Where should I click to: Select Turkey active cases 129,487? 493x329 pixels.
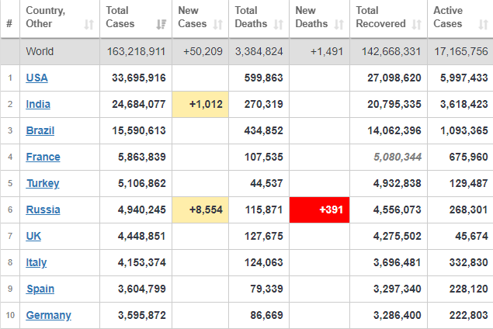[468, 183]
